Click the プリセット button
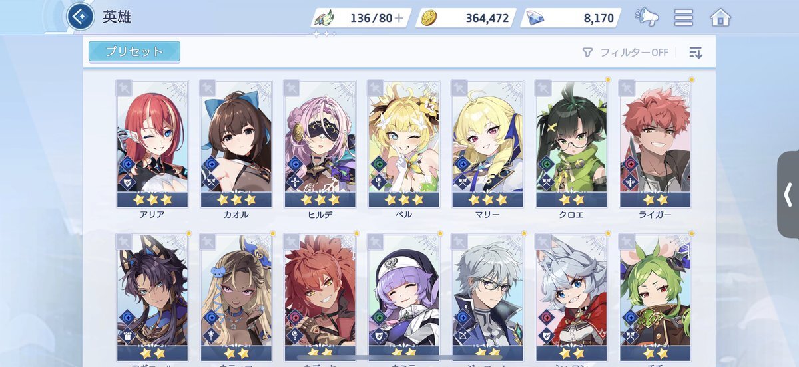 point(134,52)
